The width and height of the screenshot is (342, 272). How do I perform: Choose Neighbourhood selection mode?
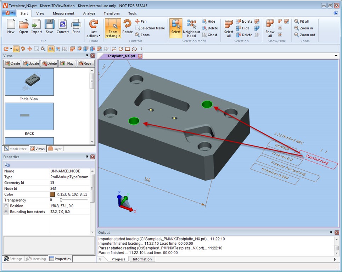(191, 28)
